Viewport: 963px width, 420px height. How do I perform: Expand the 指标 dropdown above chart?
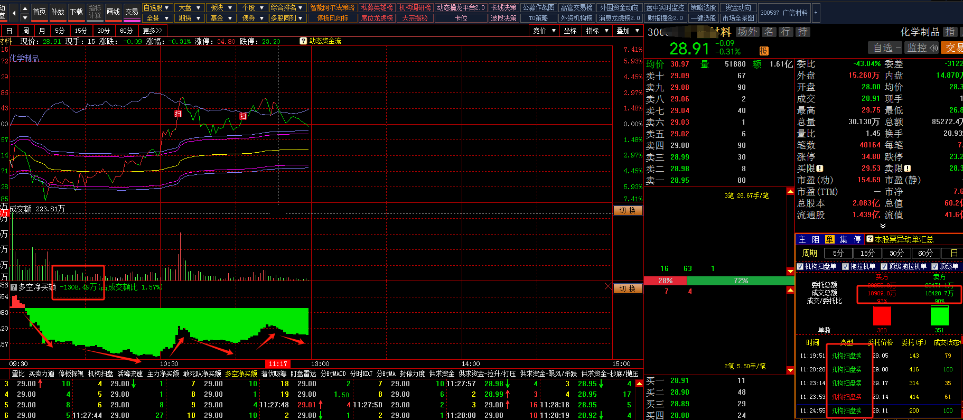(x=596, y=31)
